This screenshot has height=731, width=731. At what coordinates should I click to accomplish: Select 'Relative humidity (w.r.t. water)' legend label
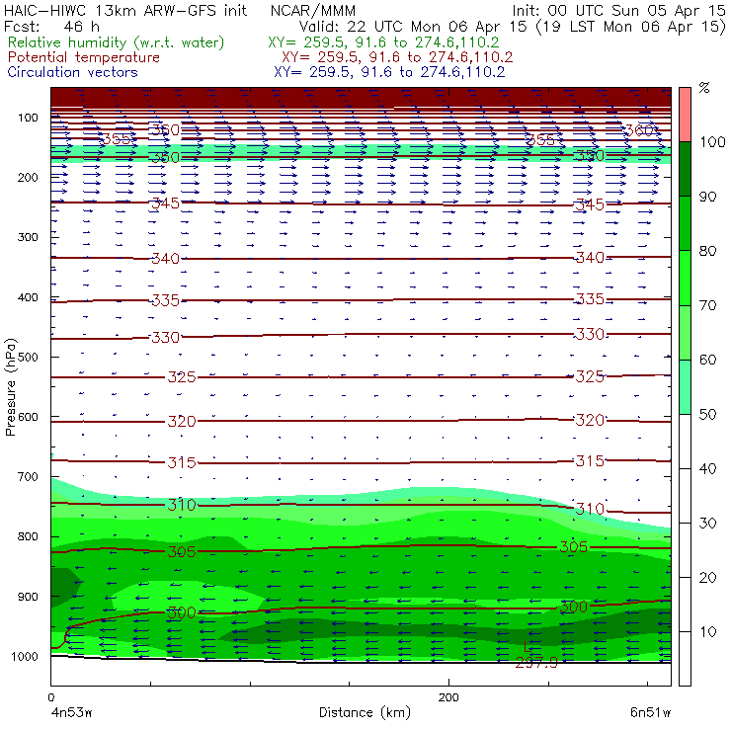coord(117,42)
